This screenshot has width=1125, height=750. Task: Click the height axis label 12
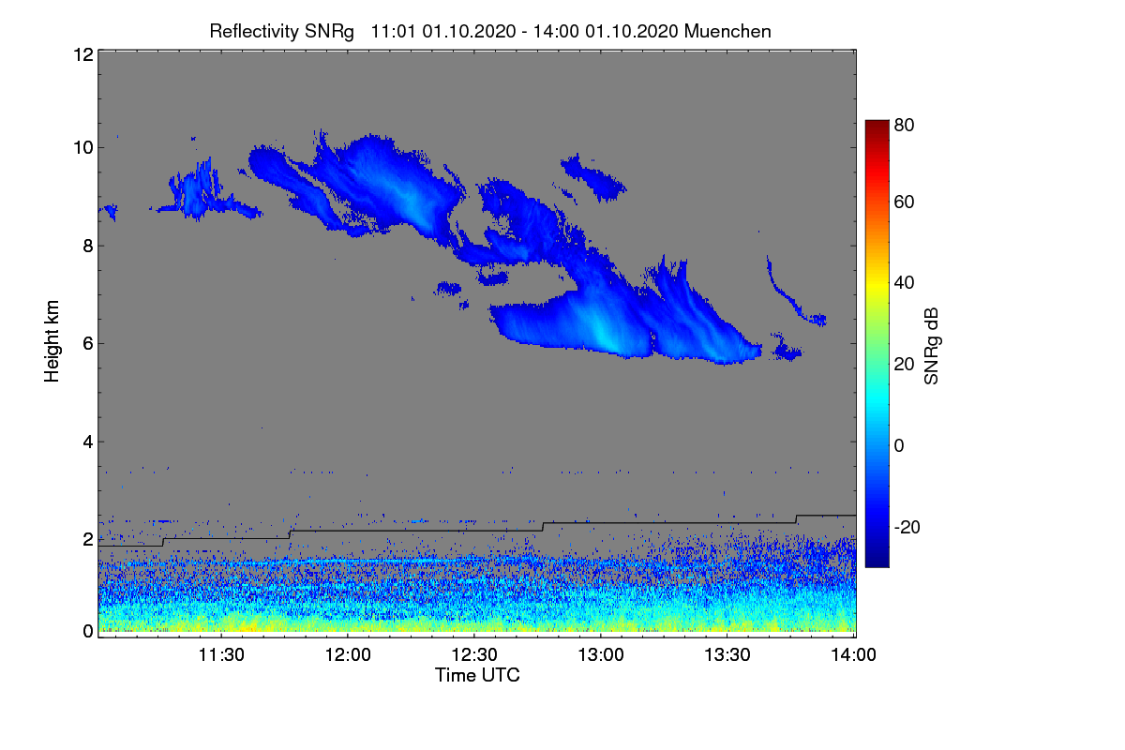[82, 54]
